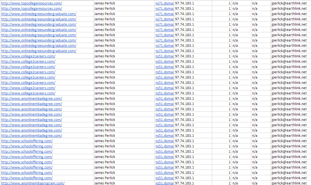Click ns71.domai link in first topcollegeresources row
311x185 pixels.
click(164, 3)
